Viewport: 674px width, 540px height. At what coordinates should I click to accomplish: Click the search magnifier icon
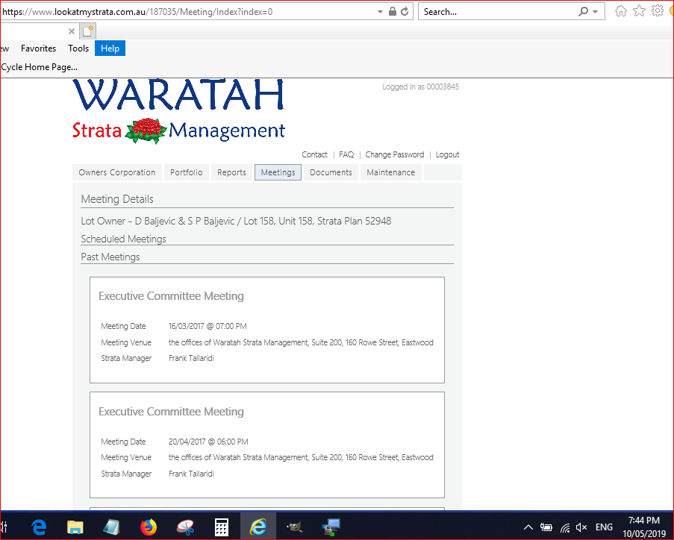pos(583,12)
